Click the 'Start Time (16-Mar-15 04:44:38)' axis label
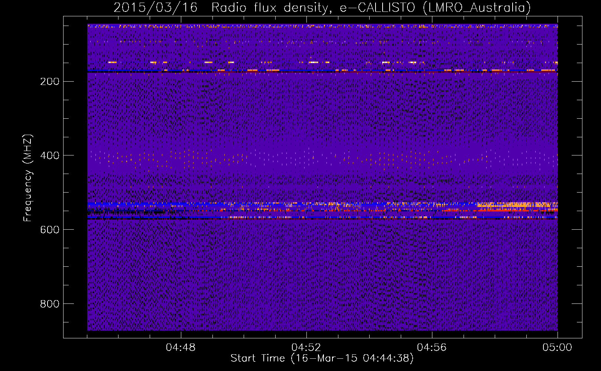 click(322, 358)
